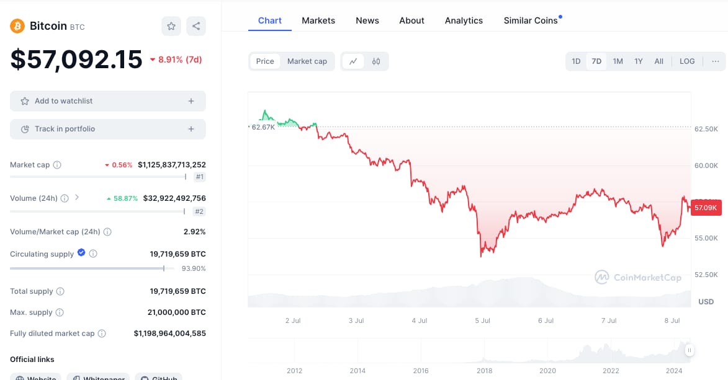Image resolution: width=728 pixels, height=380 pixels.
Task: Toggle chart to Market cap view
Action: coord(307,61)
